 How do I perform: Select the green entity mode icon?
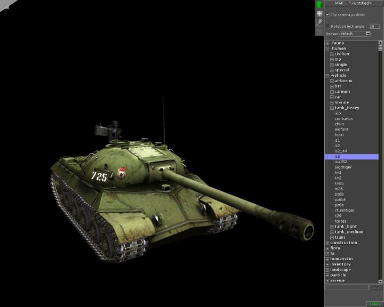pos(319,4)
